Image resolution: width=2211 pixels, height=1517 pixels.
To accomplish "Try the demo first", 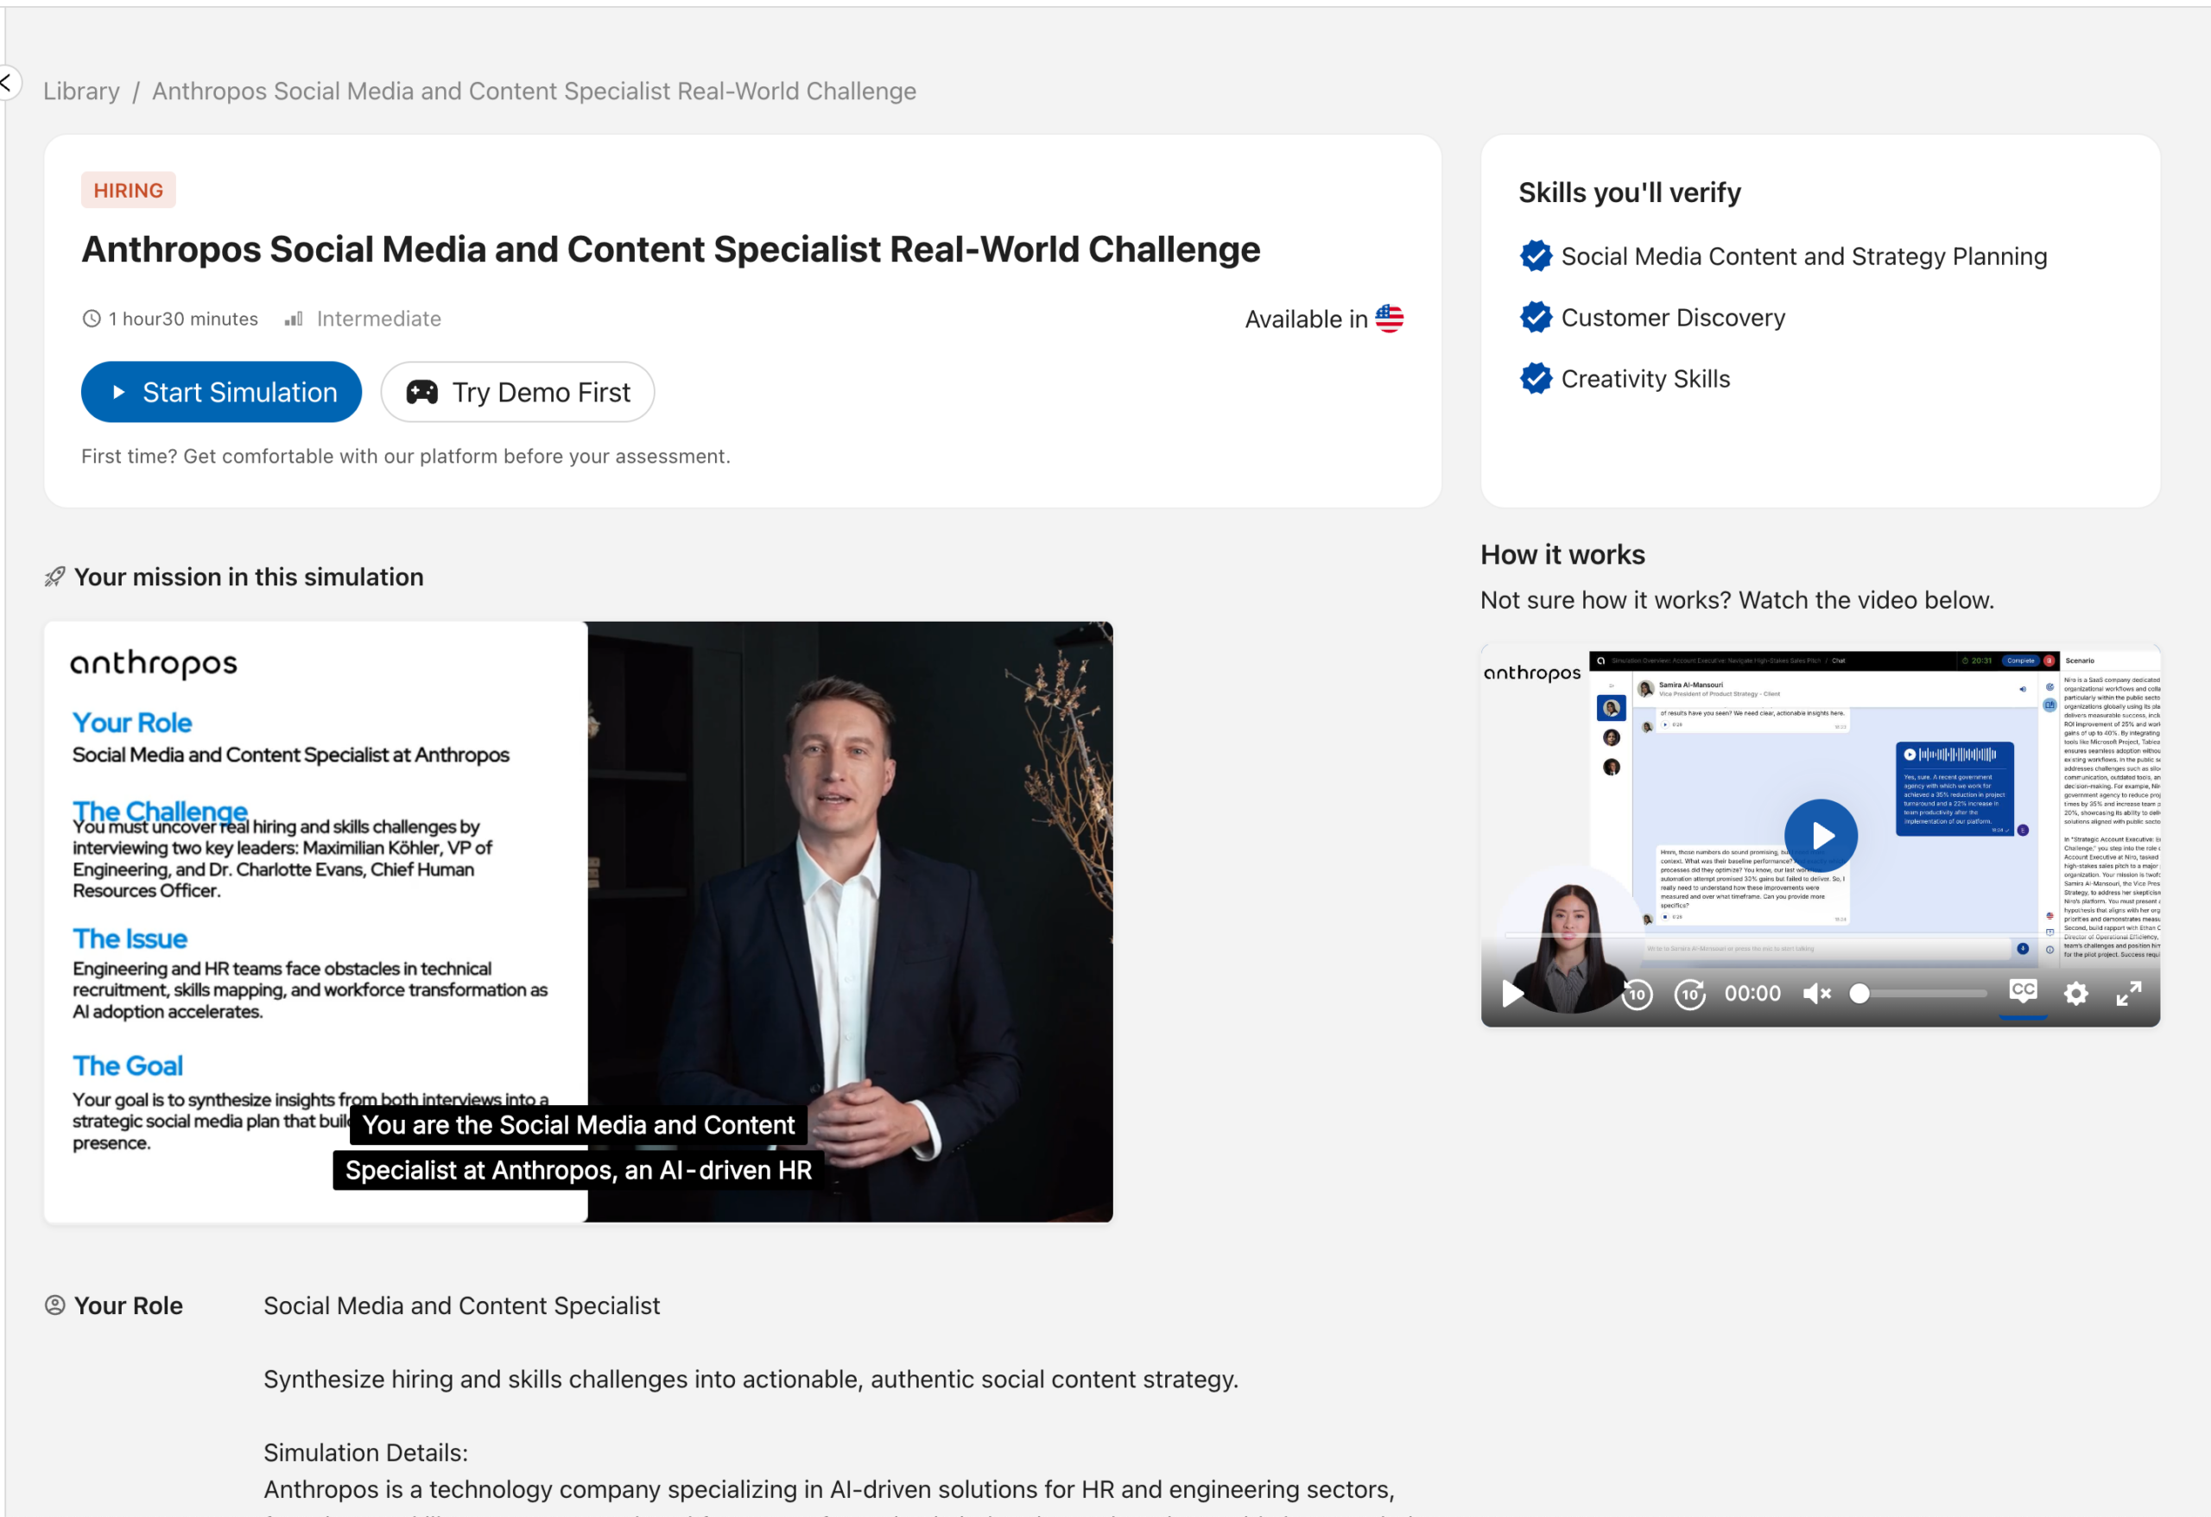I will pyautogui.click(x=517, y=392).
